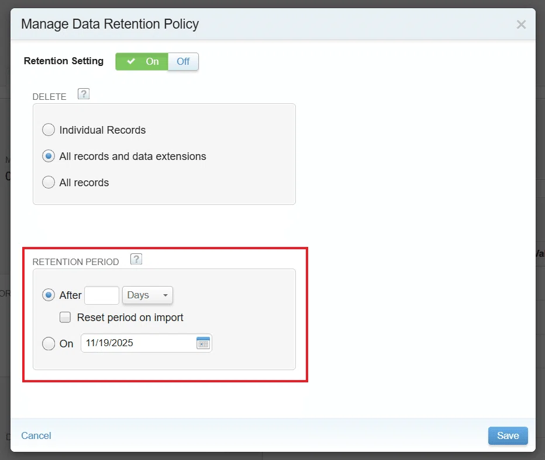Click the dropdown arrow beside Days
The height and width of the screenshot is (460, 545).
(x=165, y=295)
